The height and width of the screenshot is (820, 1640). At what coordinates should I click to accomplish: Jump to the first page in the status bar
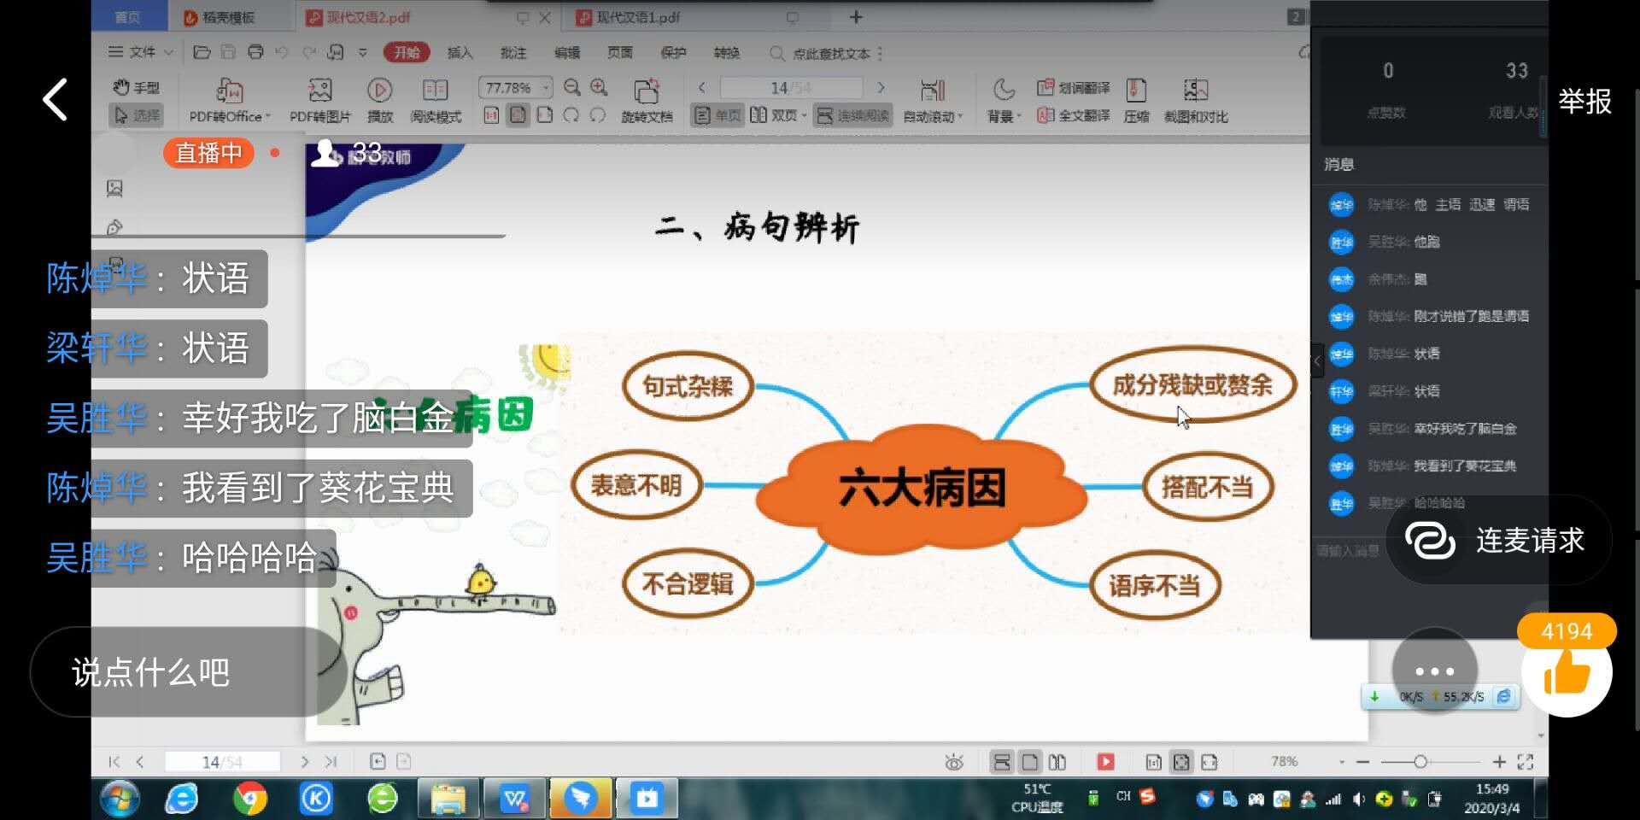[114, 761]
